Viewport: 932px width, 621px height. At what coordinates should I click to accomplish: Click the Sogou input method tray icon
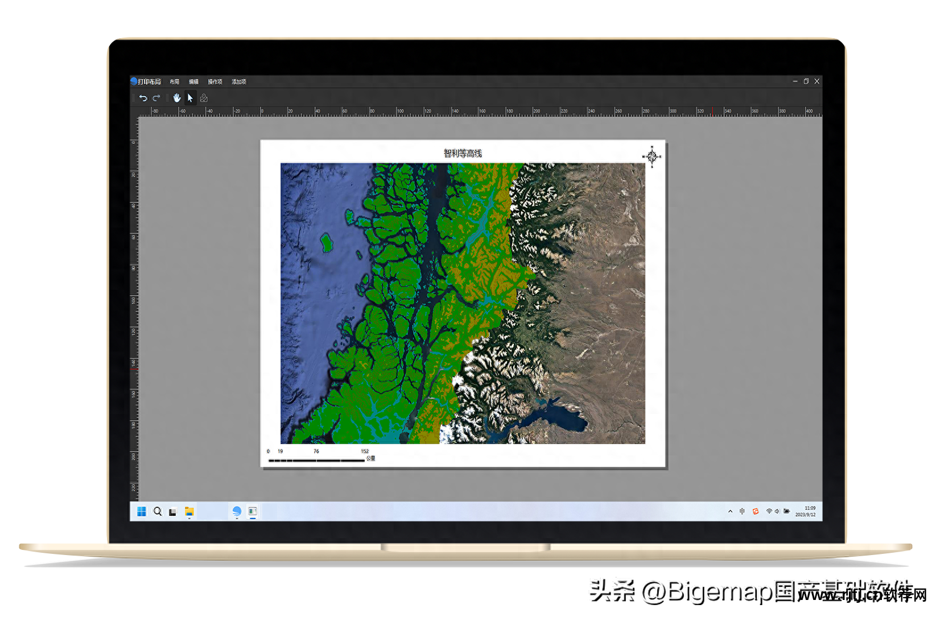click(x=756, y=511)
